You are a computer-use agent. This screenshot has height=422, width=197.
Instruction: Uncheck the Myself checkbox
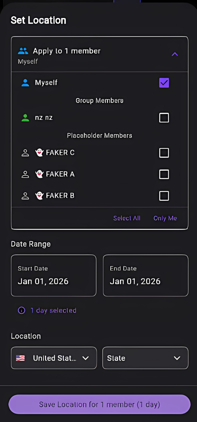(164, 82)
